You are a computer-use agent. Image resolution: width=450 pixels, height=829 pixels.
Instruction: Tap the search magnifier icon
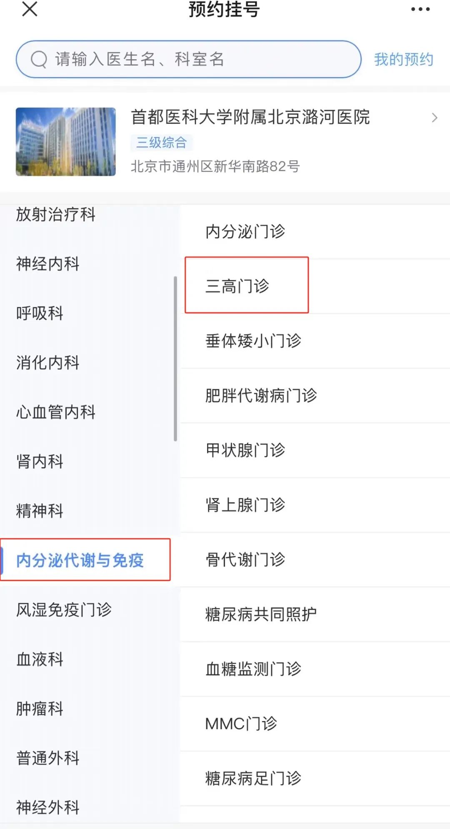pyautogui.click(x=39, y=59)
